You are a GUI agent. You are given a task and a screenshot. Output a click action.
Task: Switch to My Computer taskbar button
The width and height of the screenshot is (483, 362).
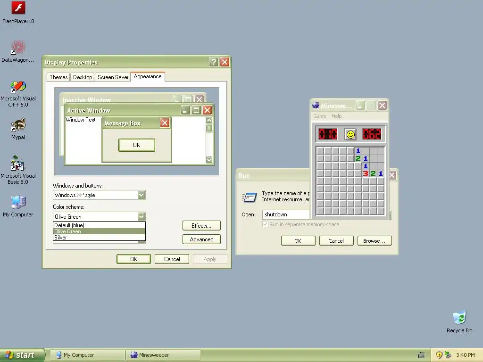(x=87, y=355)
